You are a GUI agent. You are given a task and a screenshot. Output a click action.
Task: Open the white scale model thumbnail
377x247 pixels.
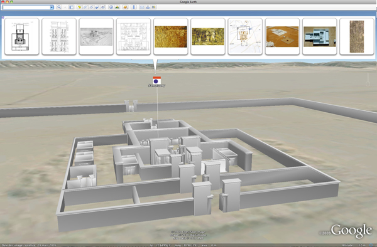point(320,36)
